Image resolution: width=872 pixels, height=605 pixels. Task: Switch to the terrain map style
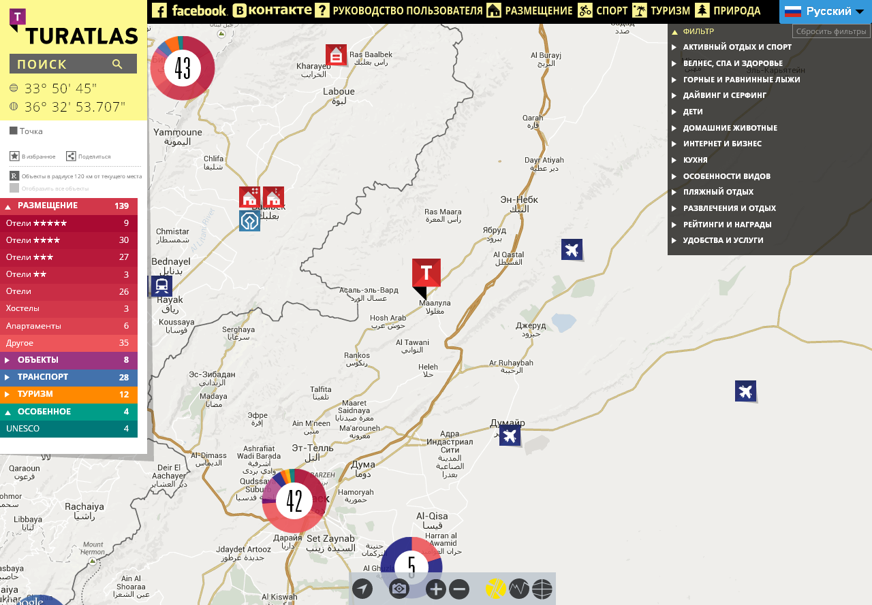[x=519, y=589]
